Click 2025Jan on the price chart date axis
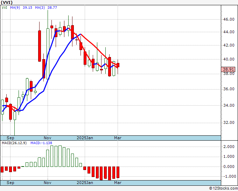The height and width of the screenshot is (191, 238). coord(85,138)
